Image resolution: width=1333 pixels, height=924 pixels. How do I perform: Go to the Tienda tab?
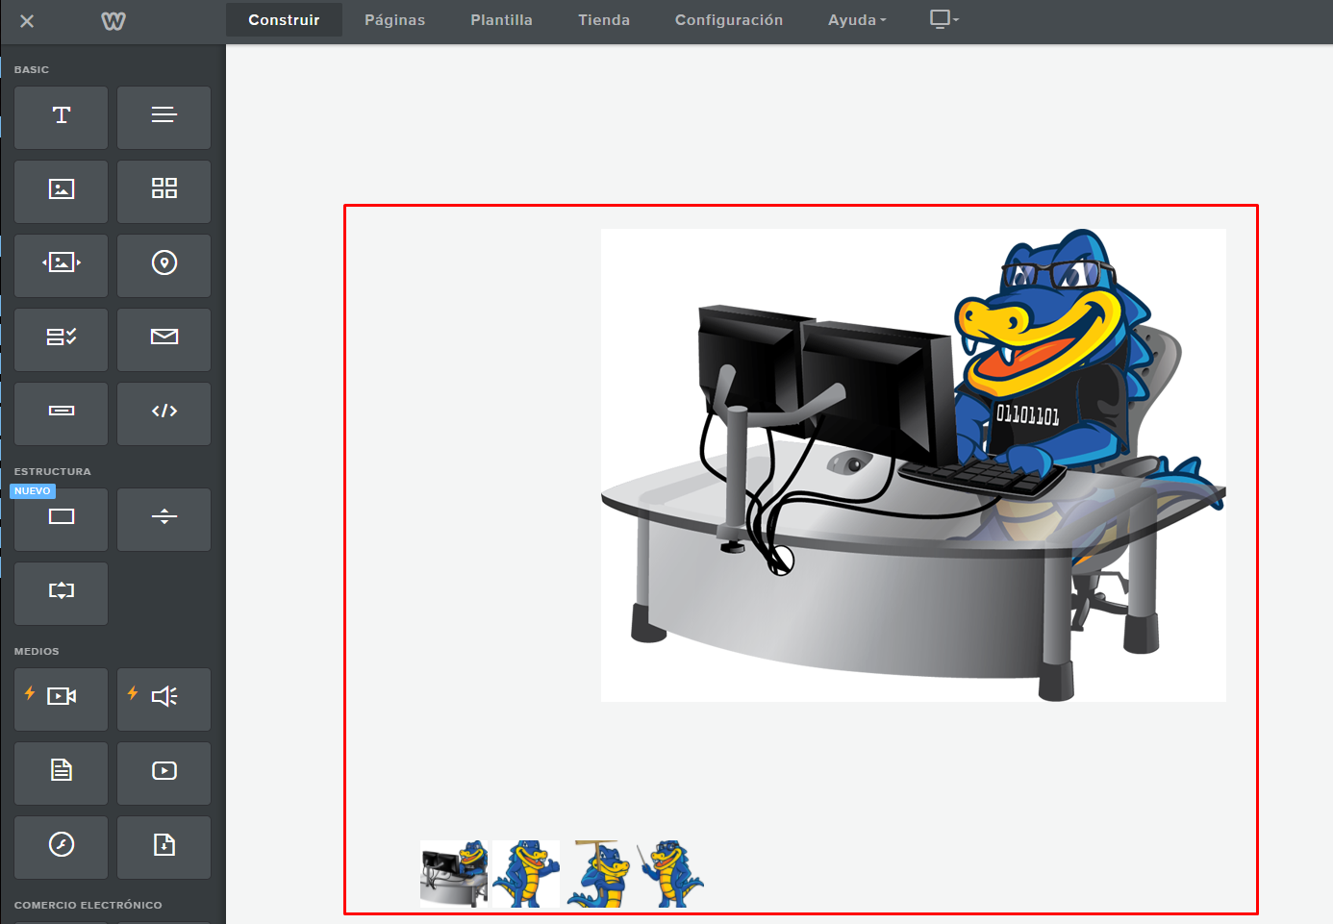[x=604, y=20]
